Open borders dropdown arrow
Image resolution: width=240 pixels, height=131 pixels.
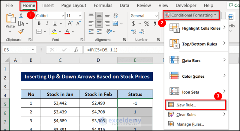point(45,32)
